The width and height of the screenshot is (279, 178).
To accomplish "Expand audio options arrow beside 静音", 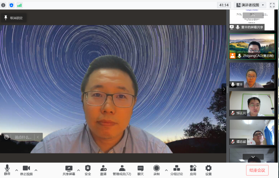I will 16,170.
